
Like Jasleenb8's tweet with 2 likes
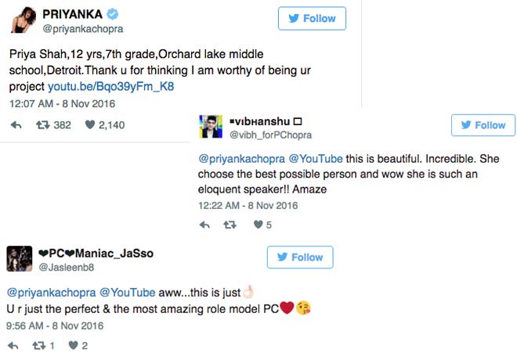coord(73,345)
